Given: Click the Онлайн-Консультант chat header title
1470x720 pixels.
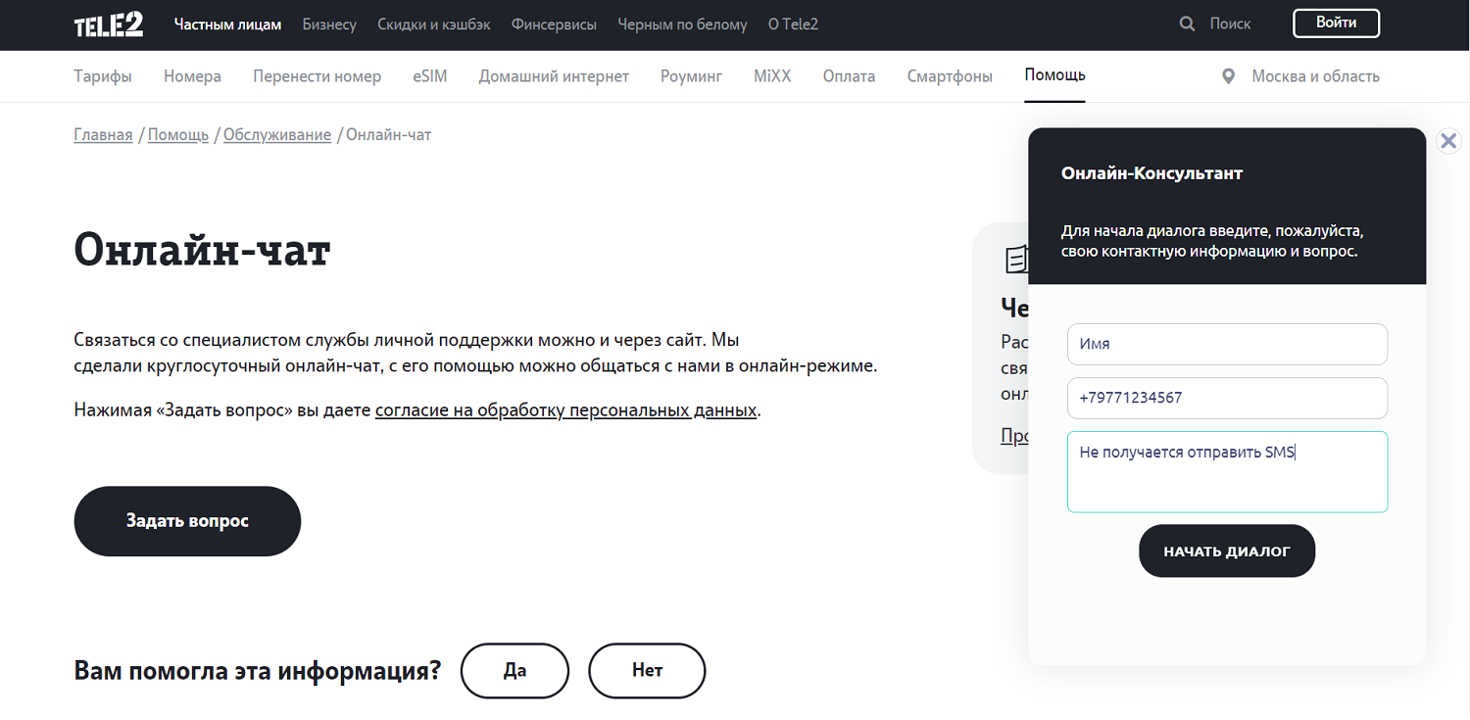Looking at the screenshot, I should pos(1151,173).
